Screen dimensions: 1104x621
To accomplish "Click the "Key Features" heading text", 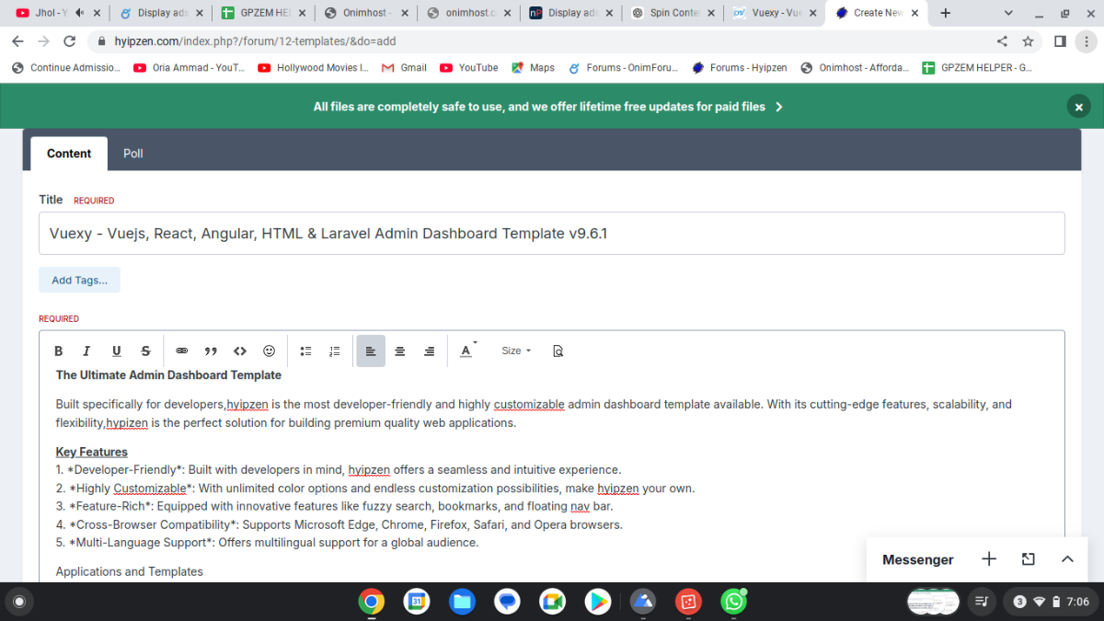I will tap(92, 452).
